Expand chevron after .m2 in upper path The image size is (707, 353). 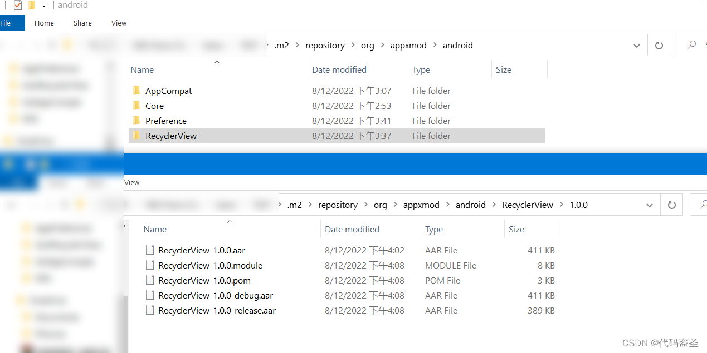click(298, 46)
